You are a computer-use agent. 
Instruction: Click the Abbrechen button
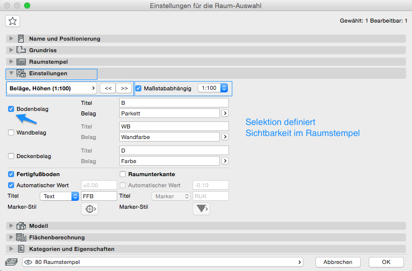tap(338, 262)
